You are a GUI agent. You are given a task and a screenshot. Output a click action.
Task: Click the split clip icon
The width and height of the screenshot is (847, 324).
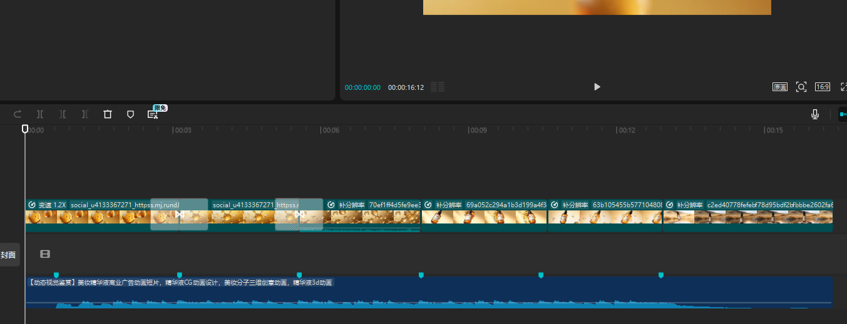click(x=40, y=114)
